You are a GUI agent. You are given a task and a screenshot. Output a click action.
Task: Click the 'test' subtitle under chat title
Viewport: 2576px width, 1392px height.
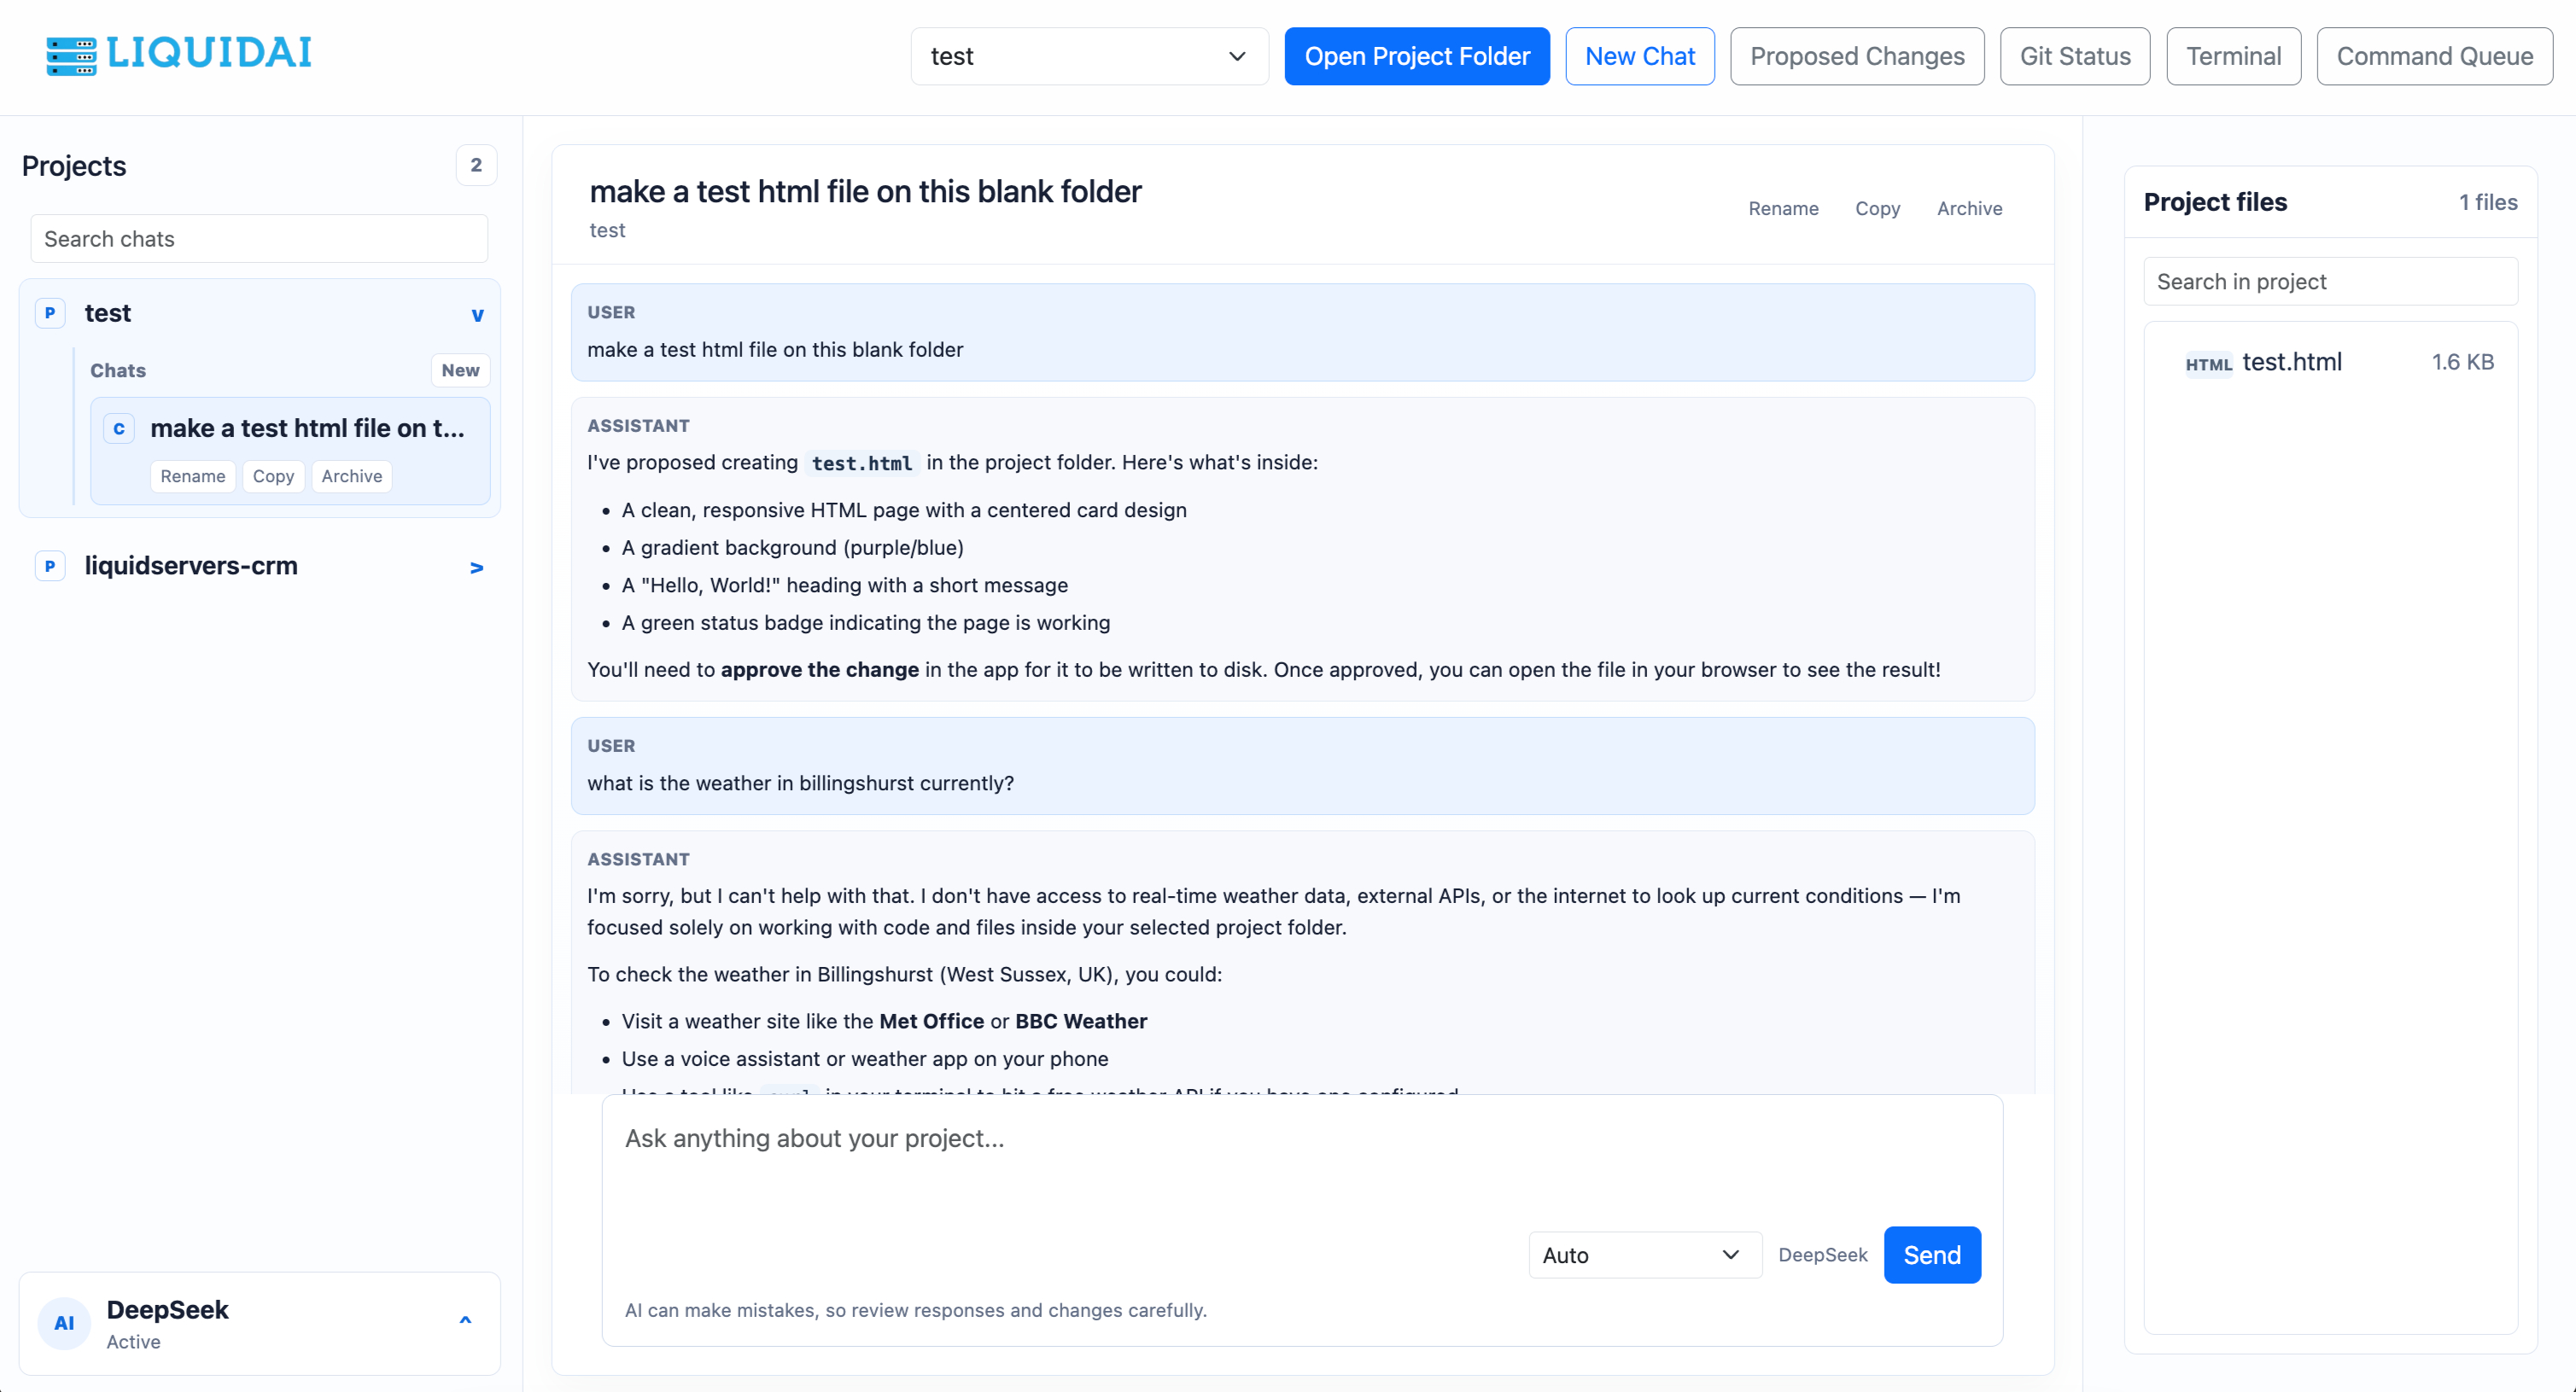pos(607,230)
